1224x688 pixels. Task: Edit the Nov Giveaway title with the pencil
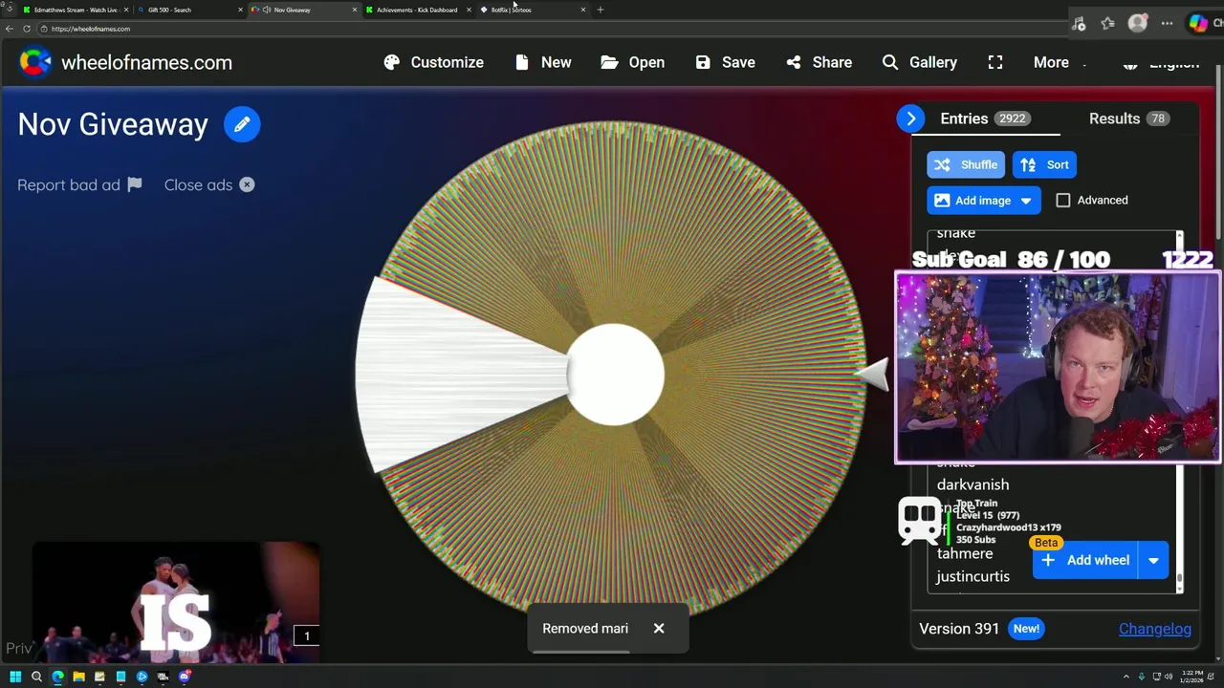pos(242,124)
